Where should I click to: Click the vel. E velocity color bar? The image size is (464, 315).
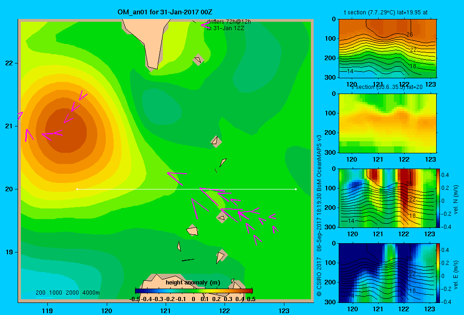438,273
